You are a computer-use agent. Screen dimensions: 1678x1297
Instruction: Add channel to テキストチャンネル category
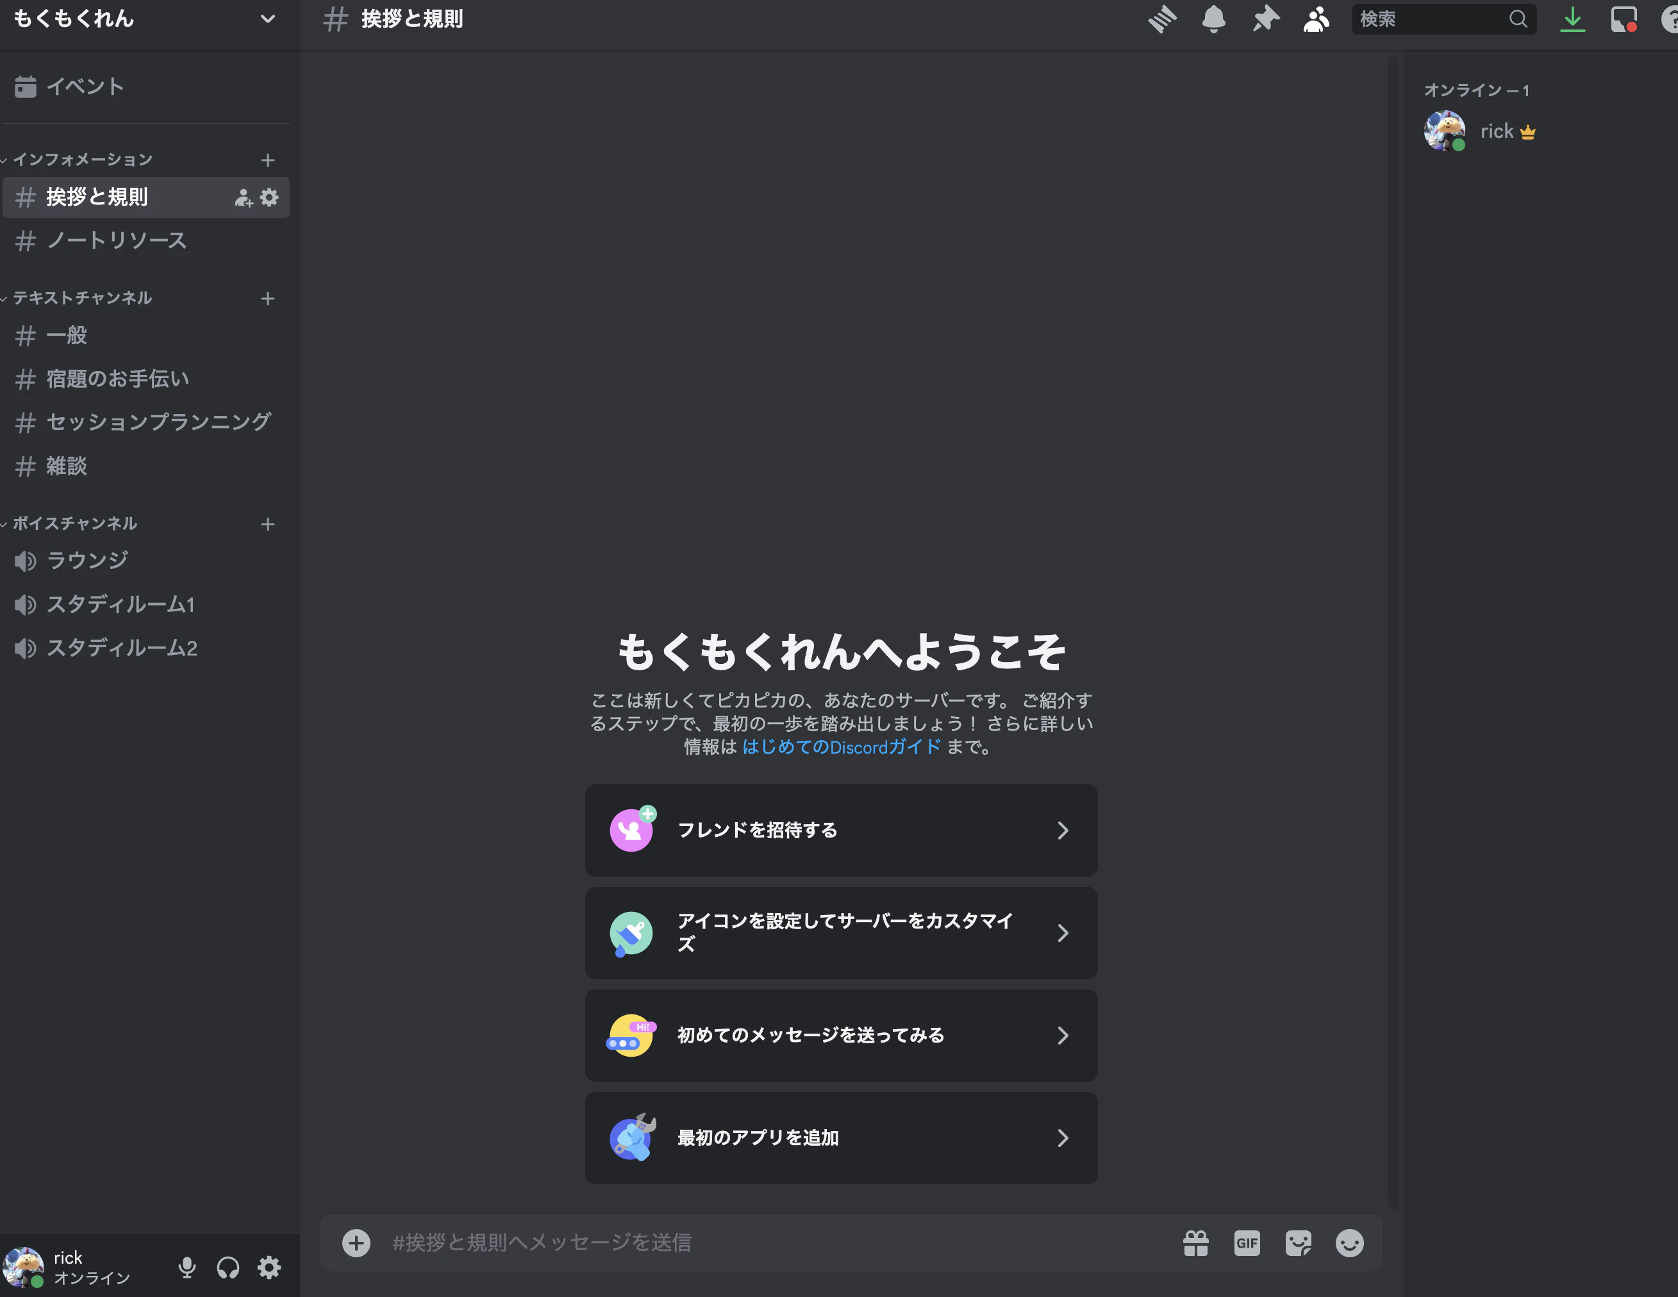(267, 298)
